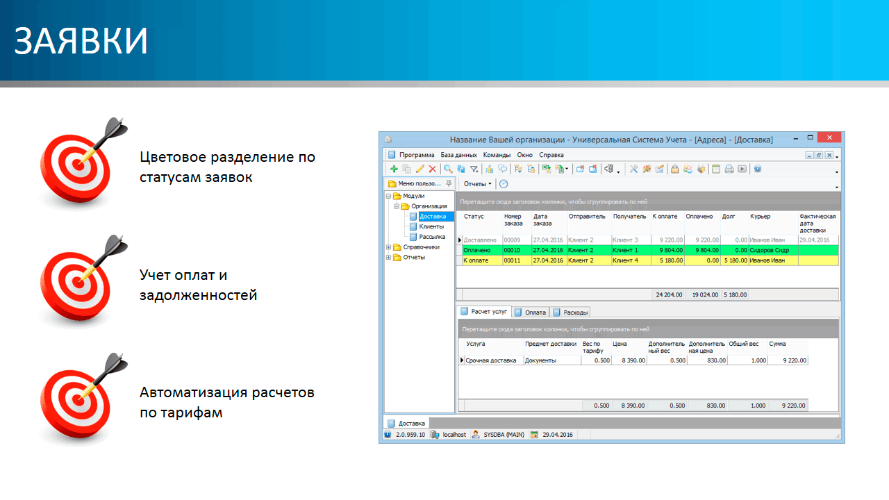Open the Команды menu

497,155
